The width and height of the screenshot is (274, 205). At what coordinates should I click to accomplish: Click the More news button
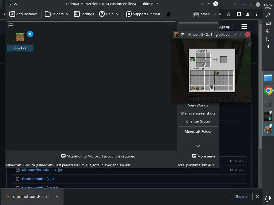tap(204, 156)
